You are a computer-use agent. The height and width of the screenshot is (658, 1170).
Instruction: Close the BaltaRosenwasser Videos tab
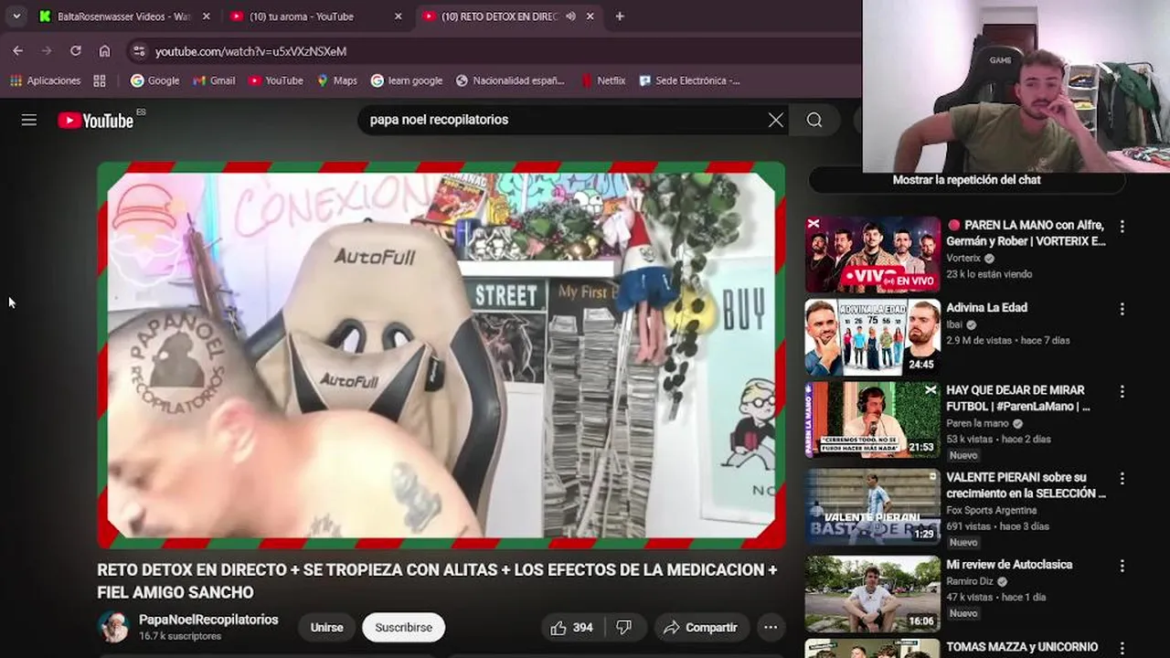click(x=207, y=16)
